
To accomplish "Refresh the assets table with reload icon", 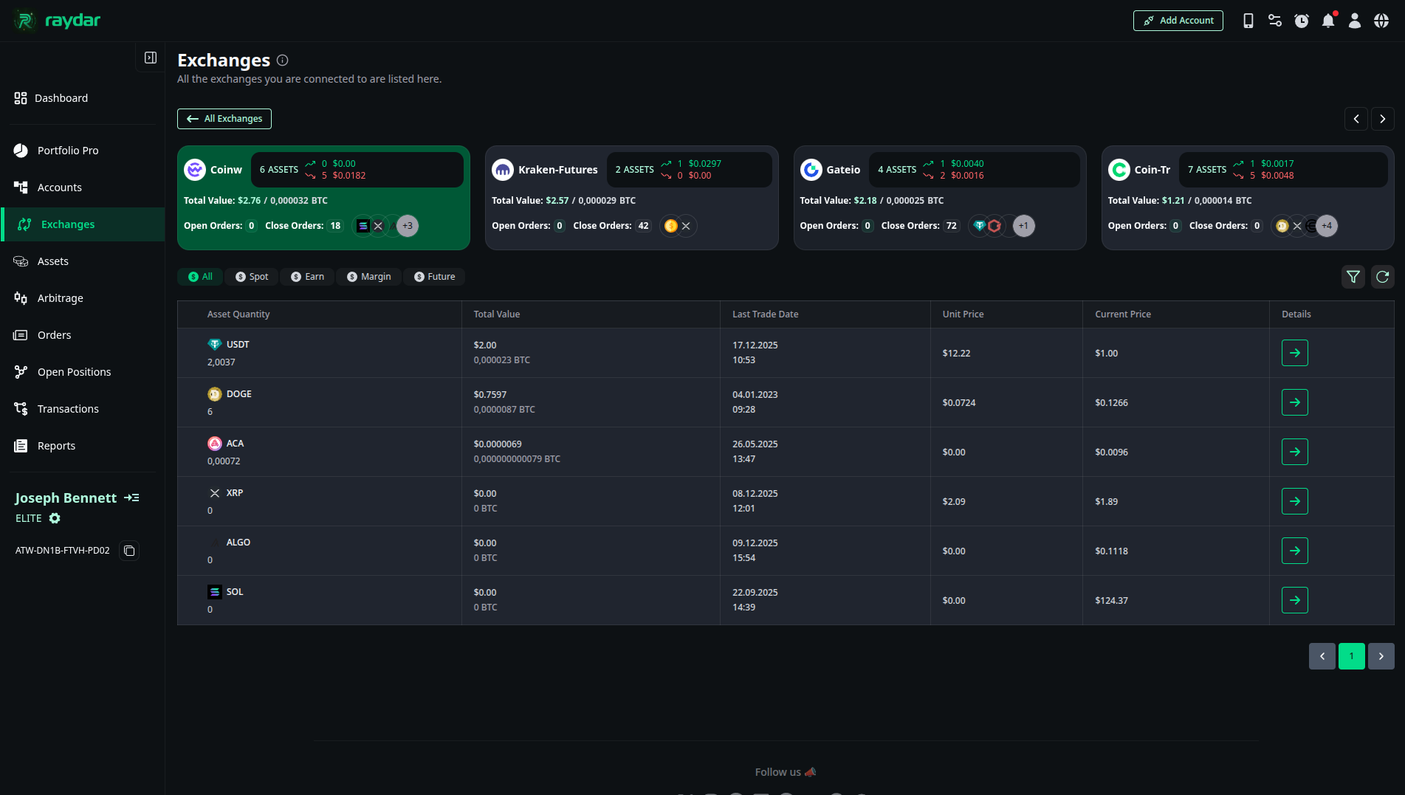I will pos(1382,277).
